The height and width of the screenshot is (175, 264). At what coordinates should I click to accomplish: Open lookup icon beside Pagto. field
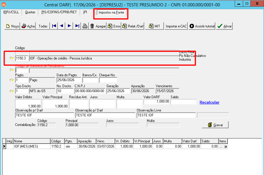pos(12,80)
